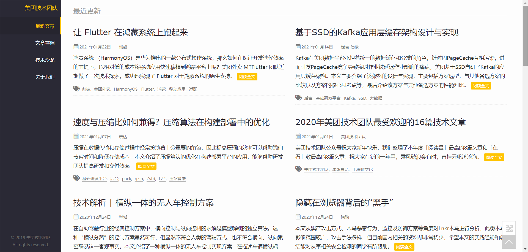
Task: Click 阅读全文 for the 2020年 16篇 article
Action: point(494,157)
